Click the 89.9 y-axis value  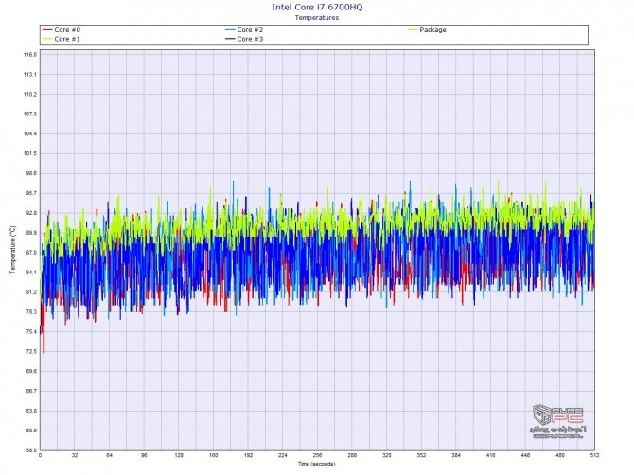coord(30,233)
